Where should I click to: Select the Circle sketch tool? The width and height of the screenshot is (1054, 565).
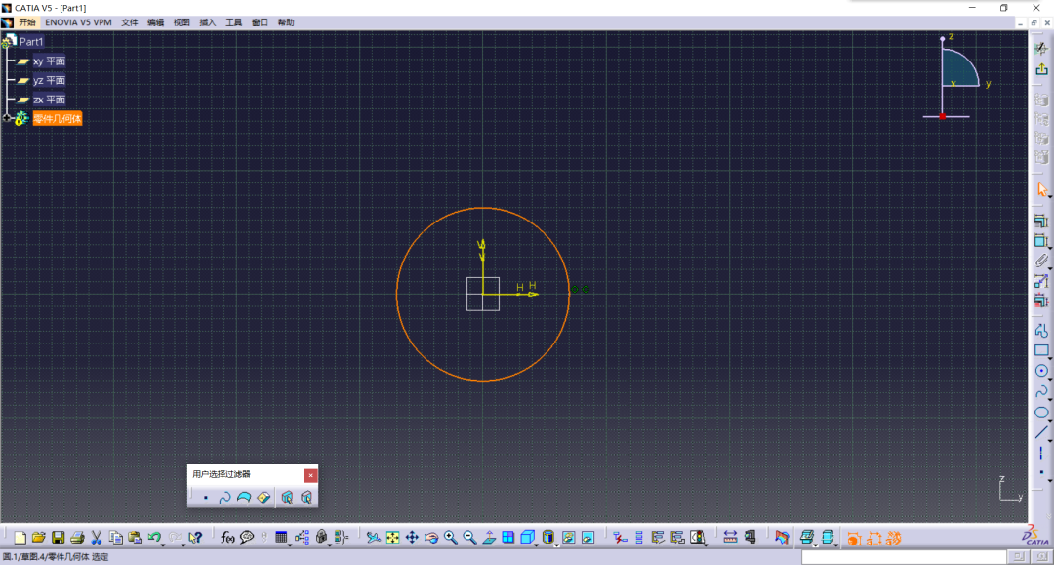pyautogui.click(x=1041, y=371)
